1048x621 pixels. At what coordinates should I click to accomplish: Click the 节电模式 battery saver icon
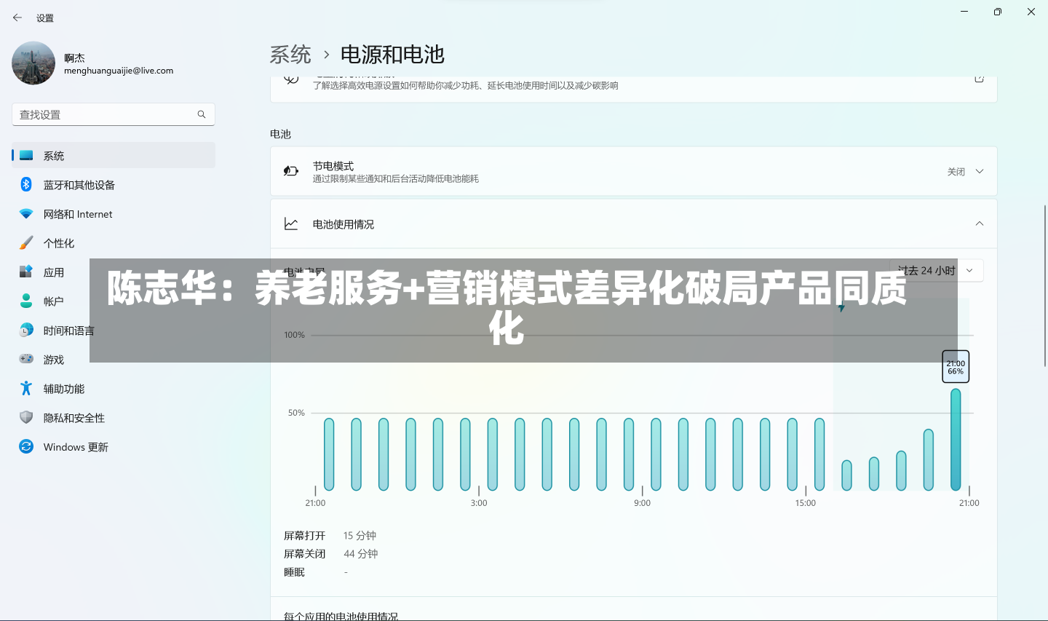click(291, 171)
